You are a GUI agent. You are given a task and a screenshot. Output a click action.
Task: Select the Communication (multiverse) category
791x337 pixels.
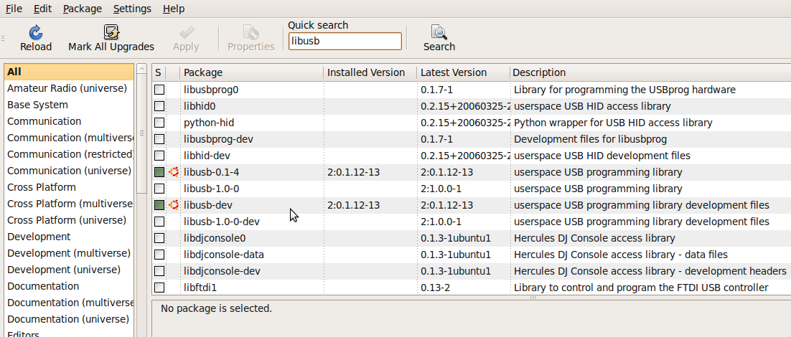point(69,138)
